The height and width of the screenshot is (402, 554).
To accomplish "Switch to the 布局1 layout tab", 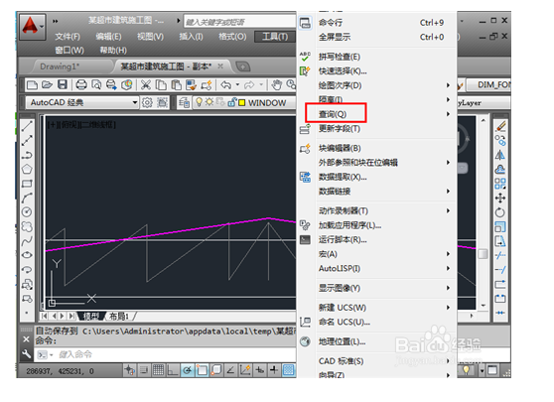I will (119, 316).
